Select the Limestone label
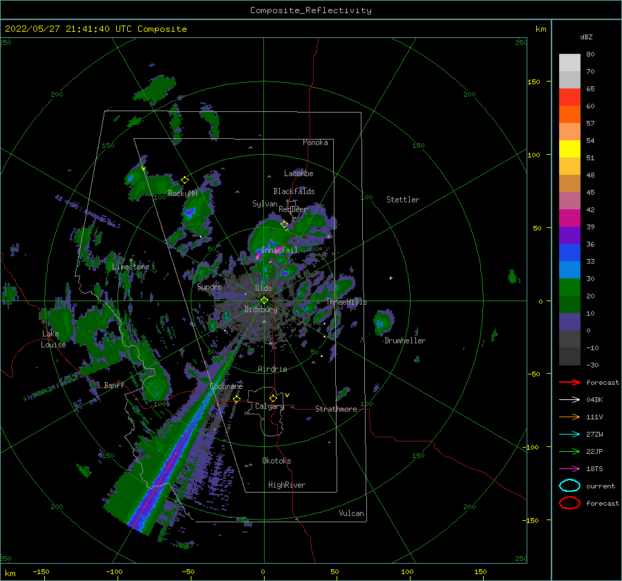 pyautogui.click(x=131, y=267)
